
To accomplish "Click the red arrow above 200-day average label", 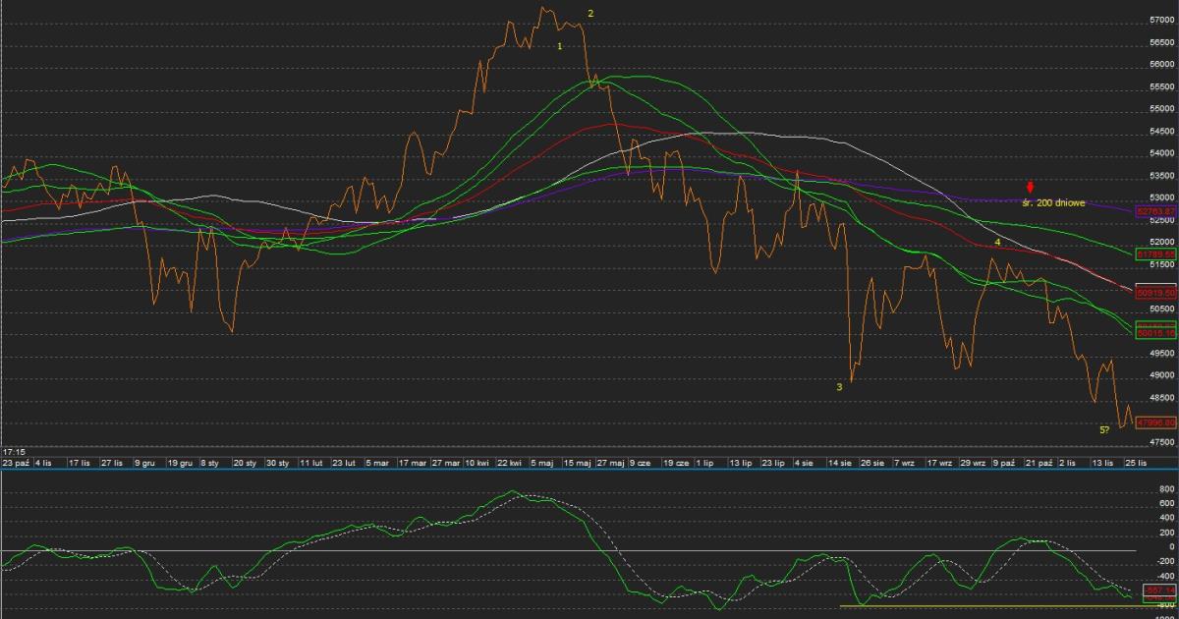I will pyautogui.click(x=1030, y=188).
